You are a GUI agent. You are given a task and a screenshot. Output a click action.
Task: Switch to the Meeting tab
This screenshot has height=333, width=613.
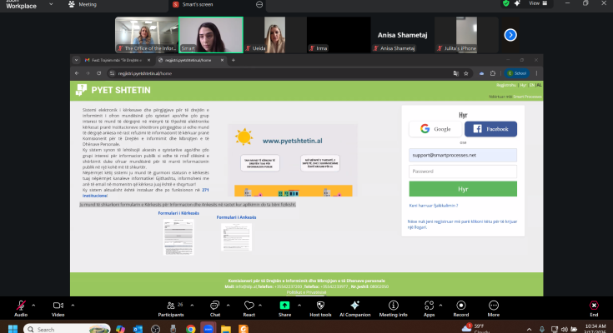pyautogui.click(x=83, y=4)
